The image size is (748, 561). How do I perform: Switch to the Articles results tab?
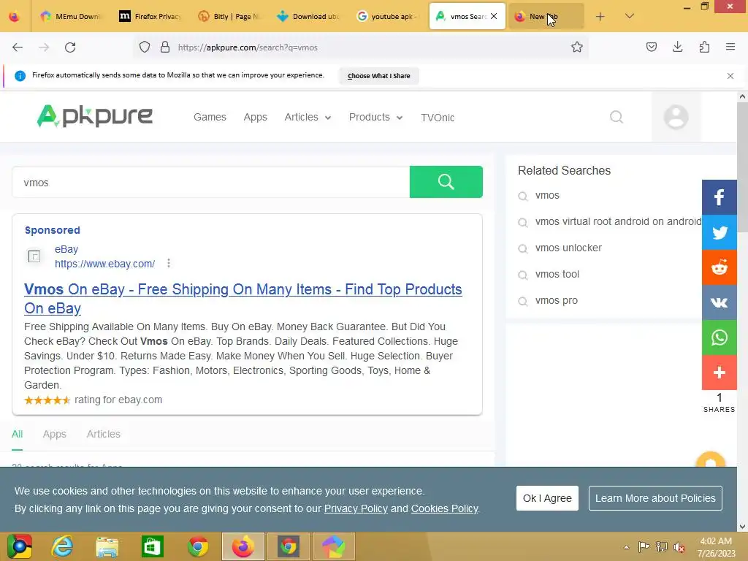point(104,434)
